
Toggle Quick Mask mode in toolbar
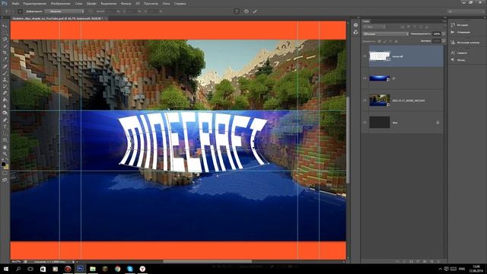5,174
